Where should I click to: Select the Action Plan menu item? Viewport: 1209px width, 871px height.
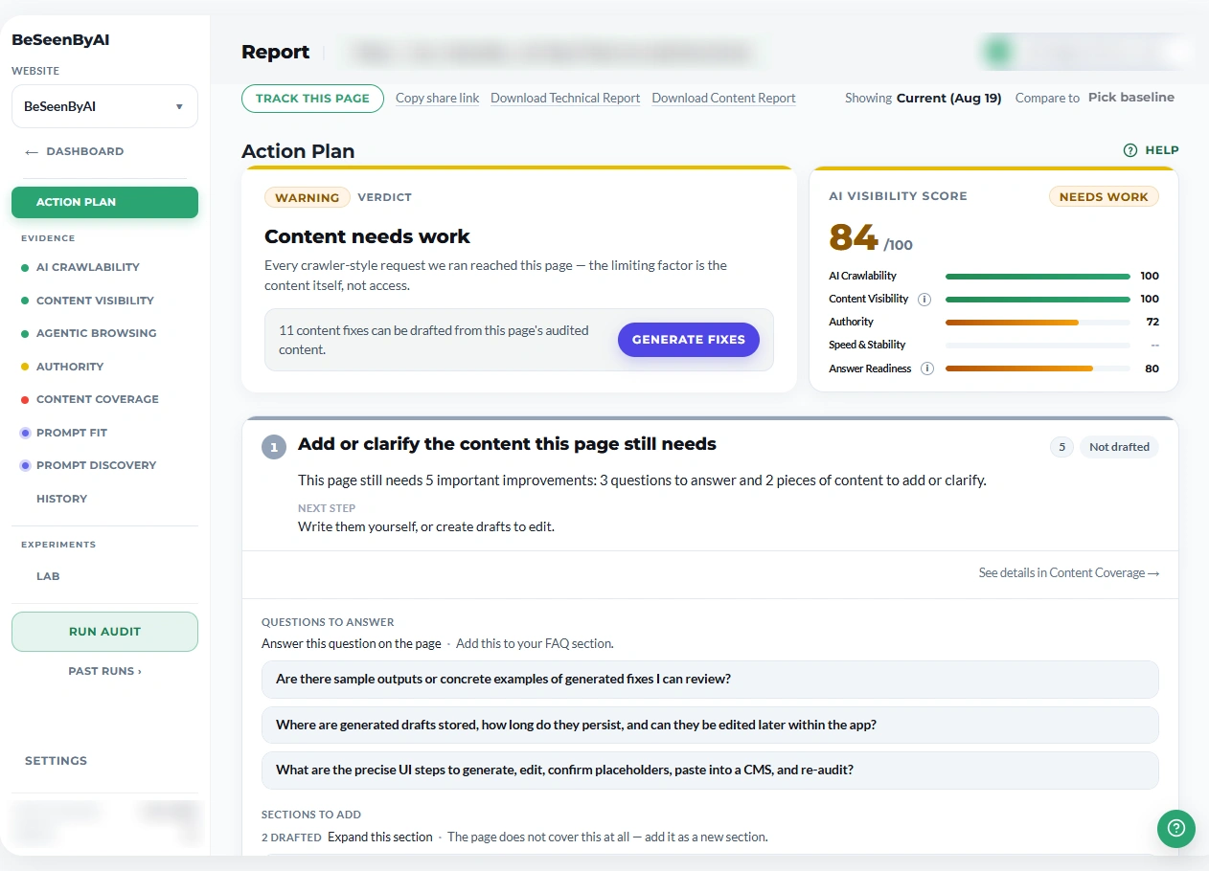coord(104,202)
